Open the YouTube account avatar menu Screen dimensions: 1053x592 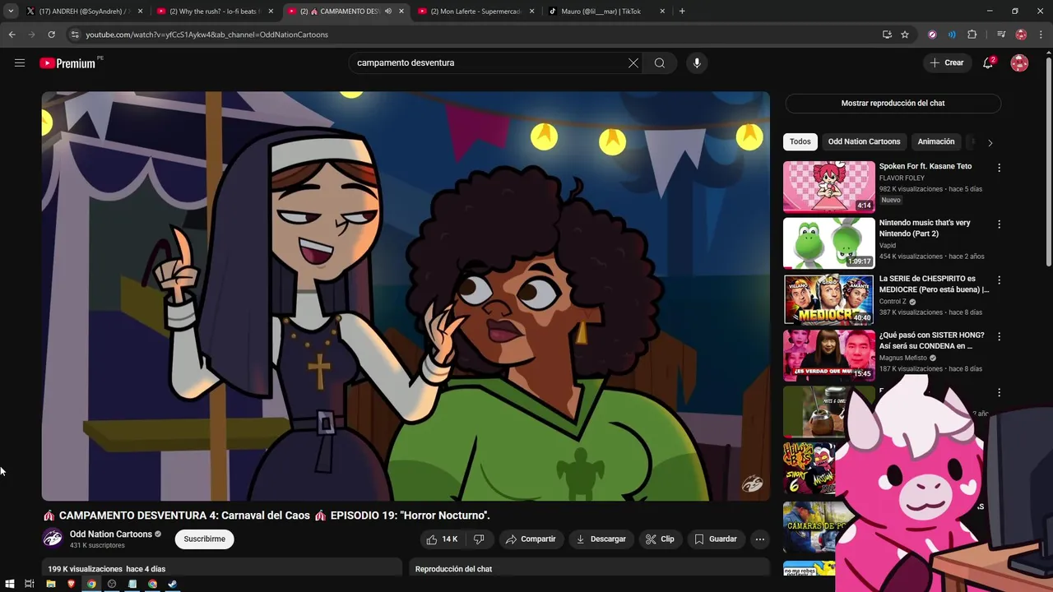point(1019,62)
